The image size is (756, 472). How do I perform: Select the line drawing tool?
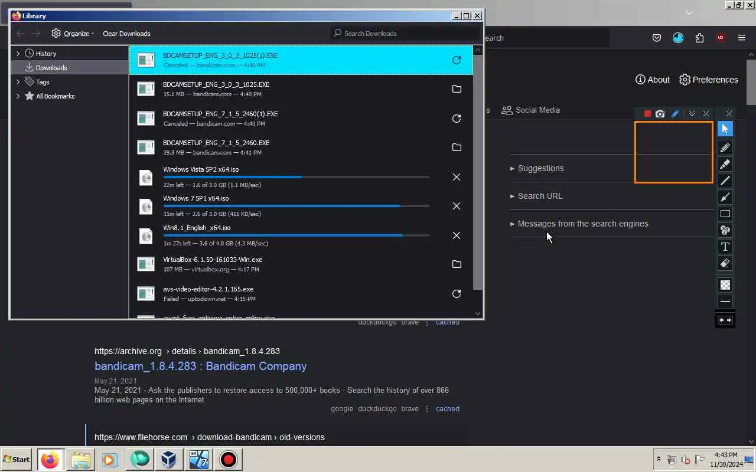pyautogui.click(x=725, y=181)
